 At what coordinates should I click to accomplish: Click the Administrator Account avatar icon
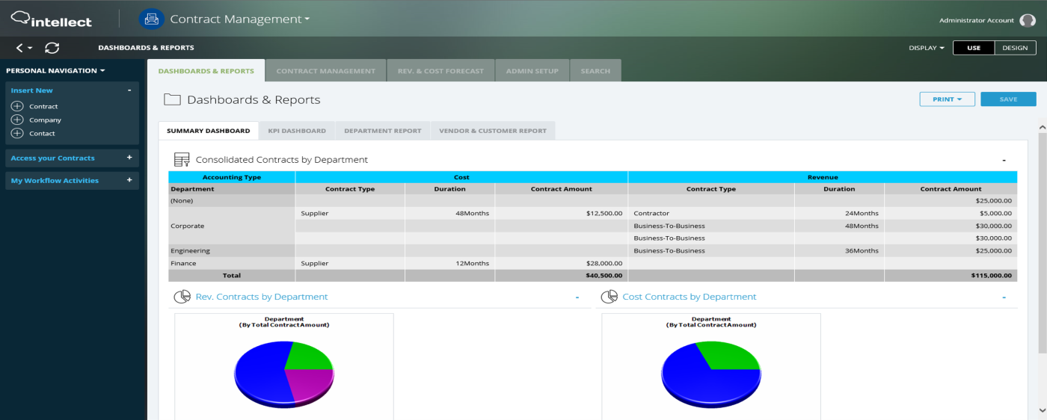(x=1028, y=21)
